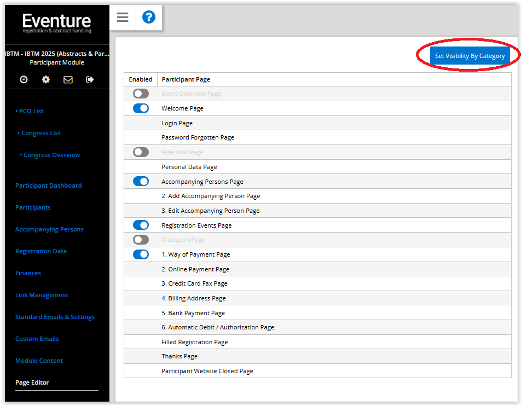
Task: Enable the Transport Page toggle
Action: tap(141, 240)
